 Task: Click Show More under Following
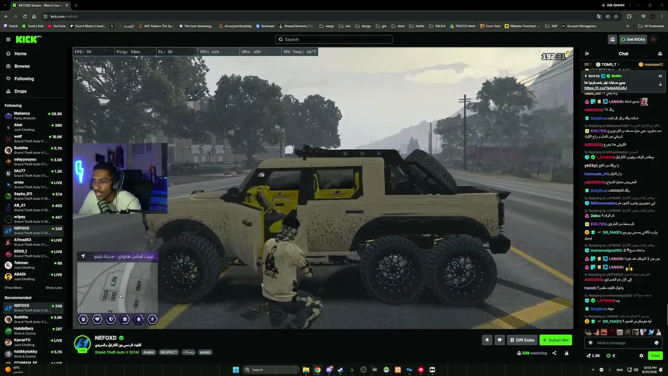click(x=13, y=288)
